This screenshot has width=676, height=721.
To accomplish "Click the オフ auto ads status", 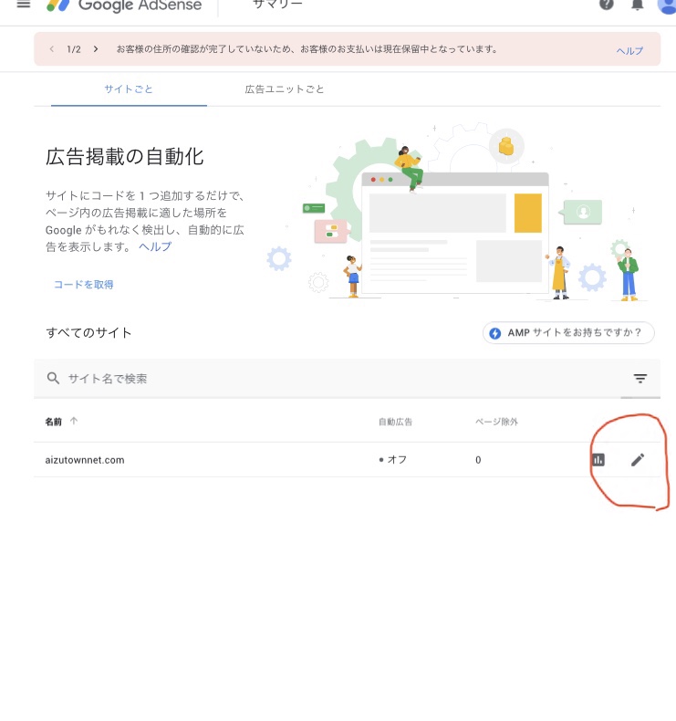I will tap(393, 459).
